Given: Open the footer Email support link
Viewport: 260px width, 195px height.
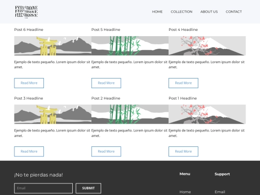Looking at the screenshot, I should 220,192.
